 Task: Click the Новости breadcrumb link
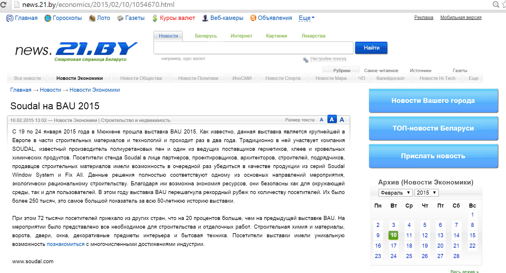51,90
